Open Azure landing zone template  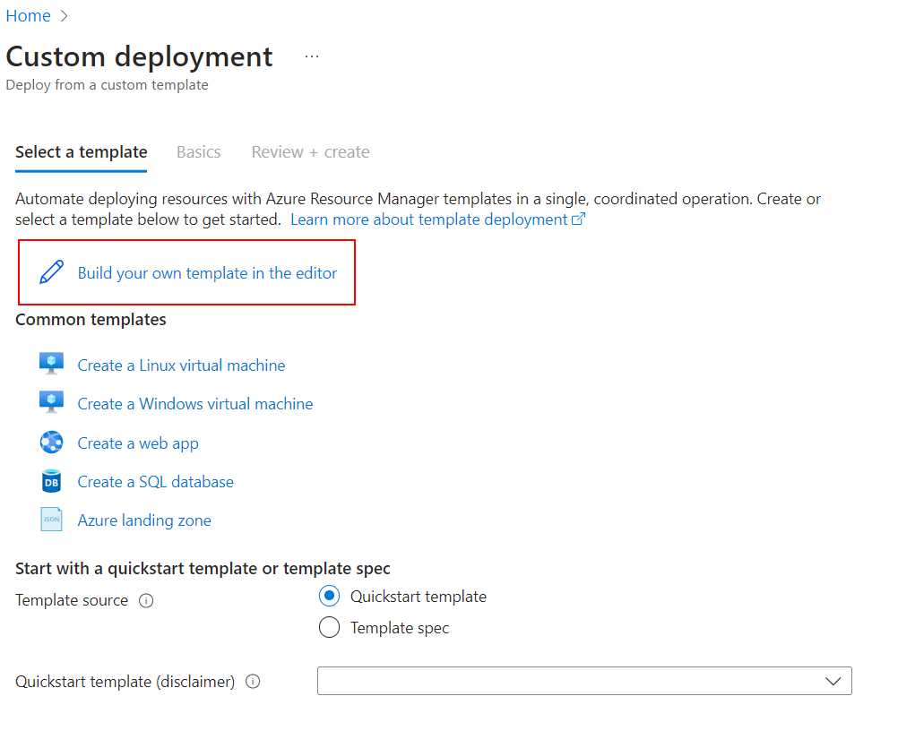144,520
